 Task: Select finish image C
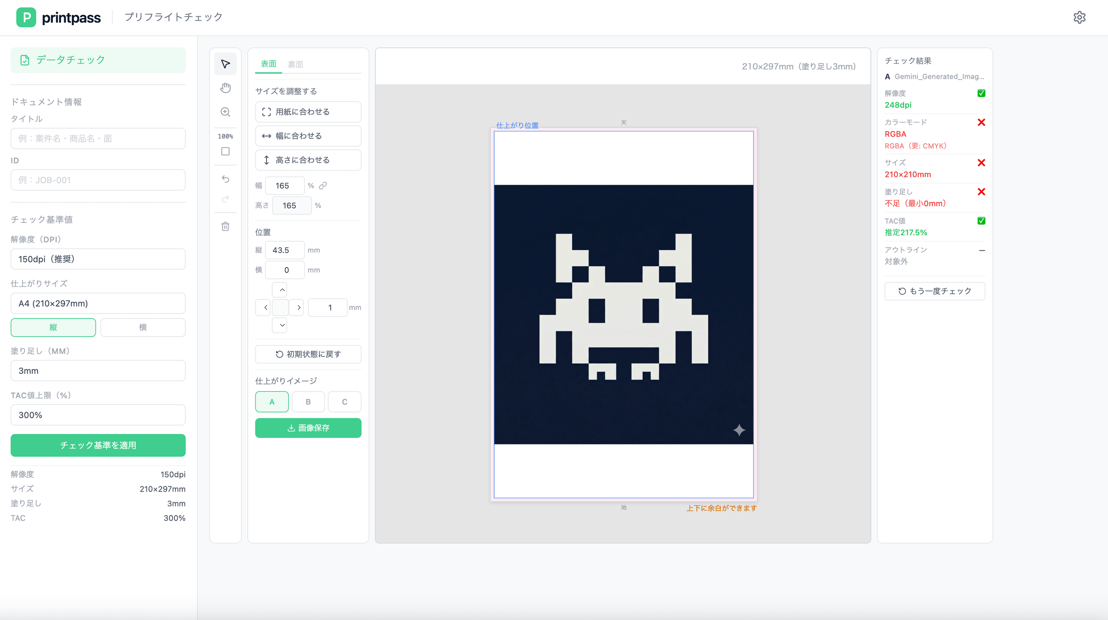pos(345,402)
